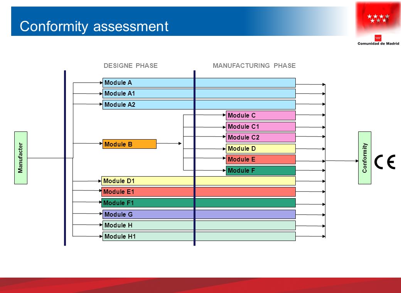Image resolution: width=401 pixels, height=293 pixels.
Task: Select the Module C2 box
Action: 261,137
